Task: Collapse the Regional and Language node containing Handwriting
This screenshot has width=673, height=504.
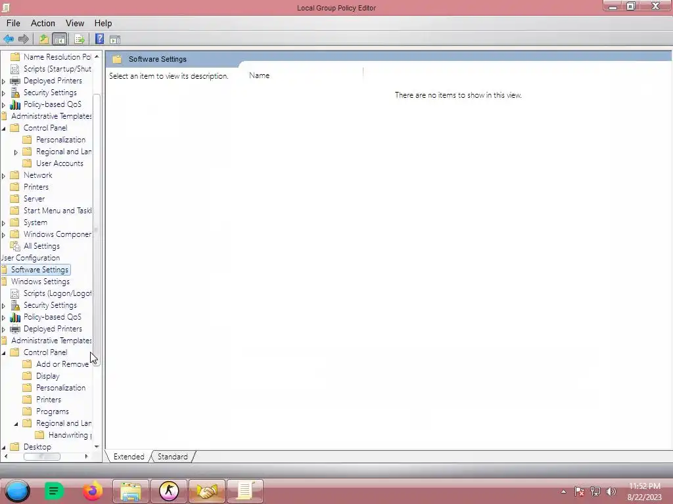Action: click(16, 423)
